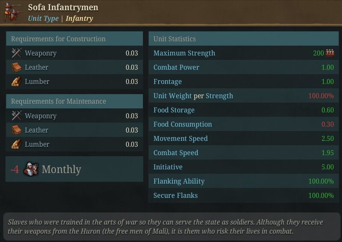Open the Unit Type link in header
Viewport: 342px width, 242px height.
43,18
